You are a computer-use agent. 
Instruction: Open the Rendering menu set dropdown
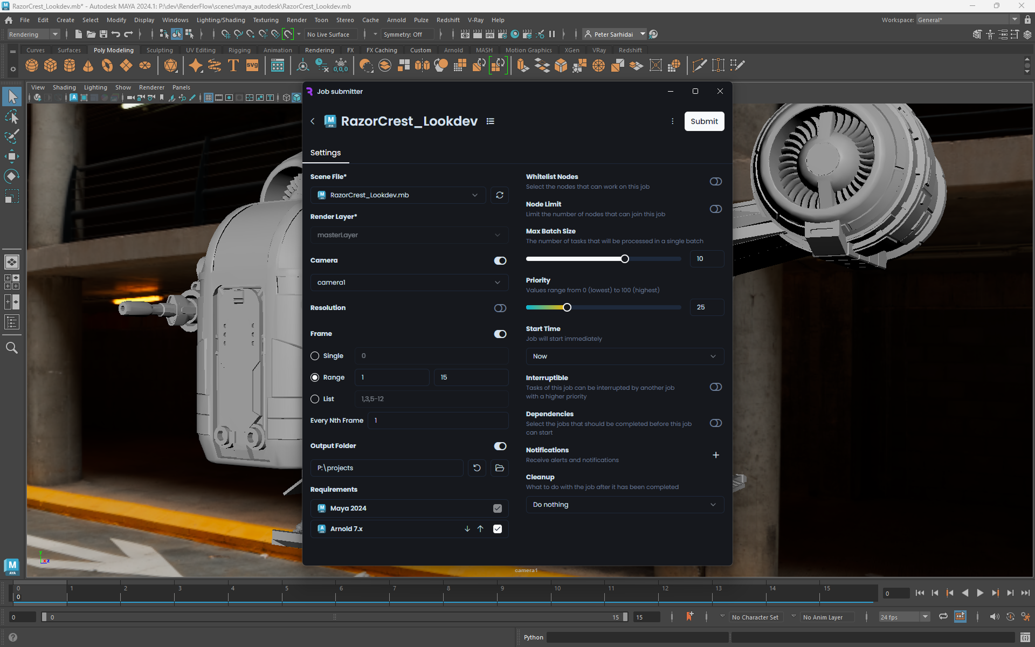pos(34,35)
